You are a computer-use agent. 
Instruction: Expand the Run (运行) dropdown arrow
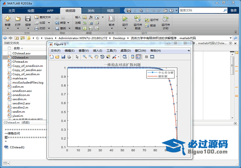coord(125,28)
